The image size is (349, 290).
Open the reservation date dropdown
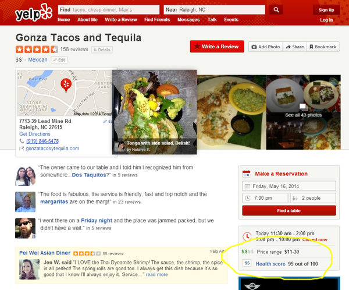[x=289, y=186]
